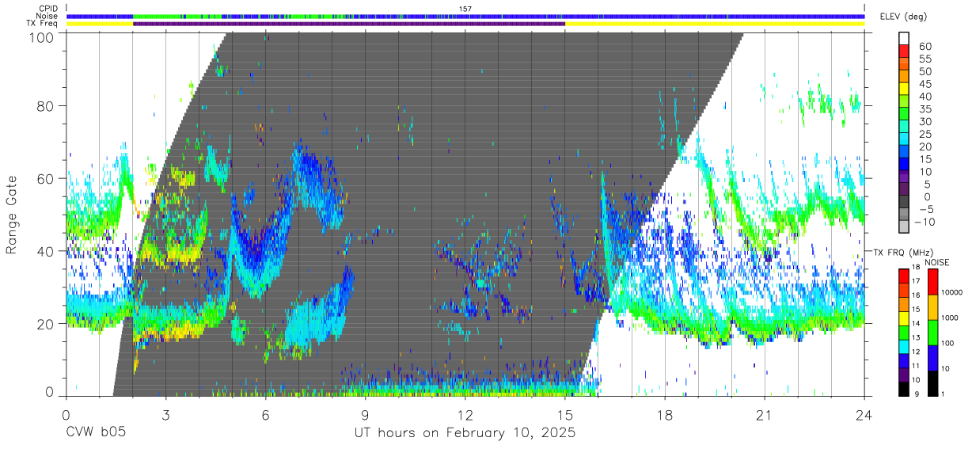The width and height of the screenshot is (972, 449).
Task: Click the yellow segment of the ELEV color bar
Action: tap(904, 90)
